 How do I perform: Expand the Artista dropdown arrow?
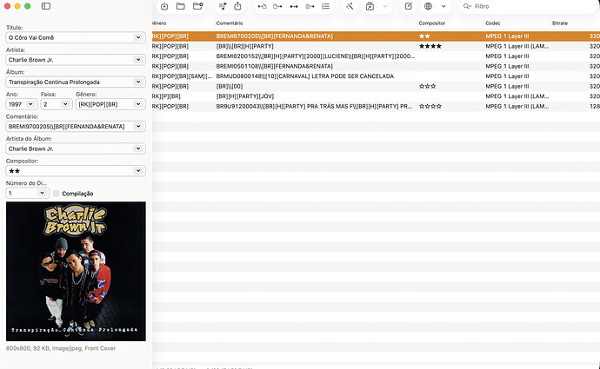(138, 60)
